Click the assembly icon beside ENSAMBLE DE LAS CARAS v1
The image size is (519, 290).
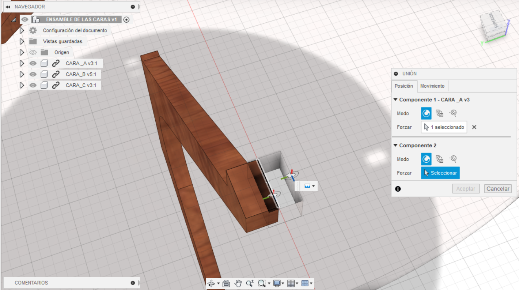click(36, 19)
